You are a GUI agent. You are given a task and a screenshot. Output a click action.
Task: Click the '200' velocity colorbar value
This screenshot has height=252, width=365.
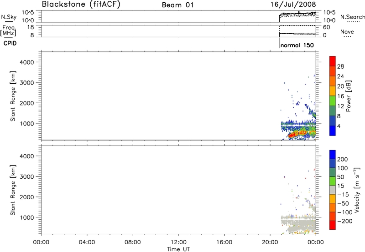pos(343,159)
